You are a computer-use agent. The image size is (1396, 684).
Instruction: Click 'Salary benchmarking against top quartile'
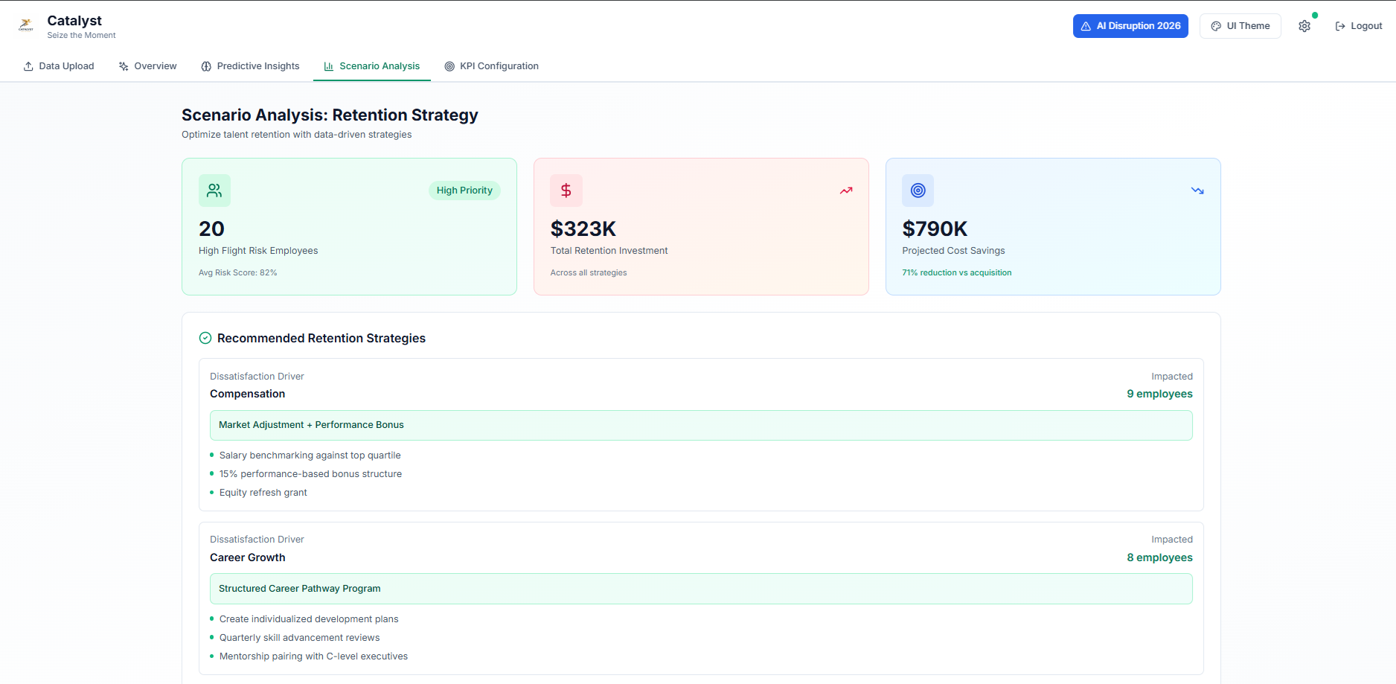310,456
